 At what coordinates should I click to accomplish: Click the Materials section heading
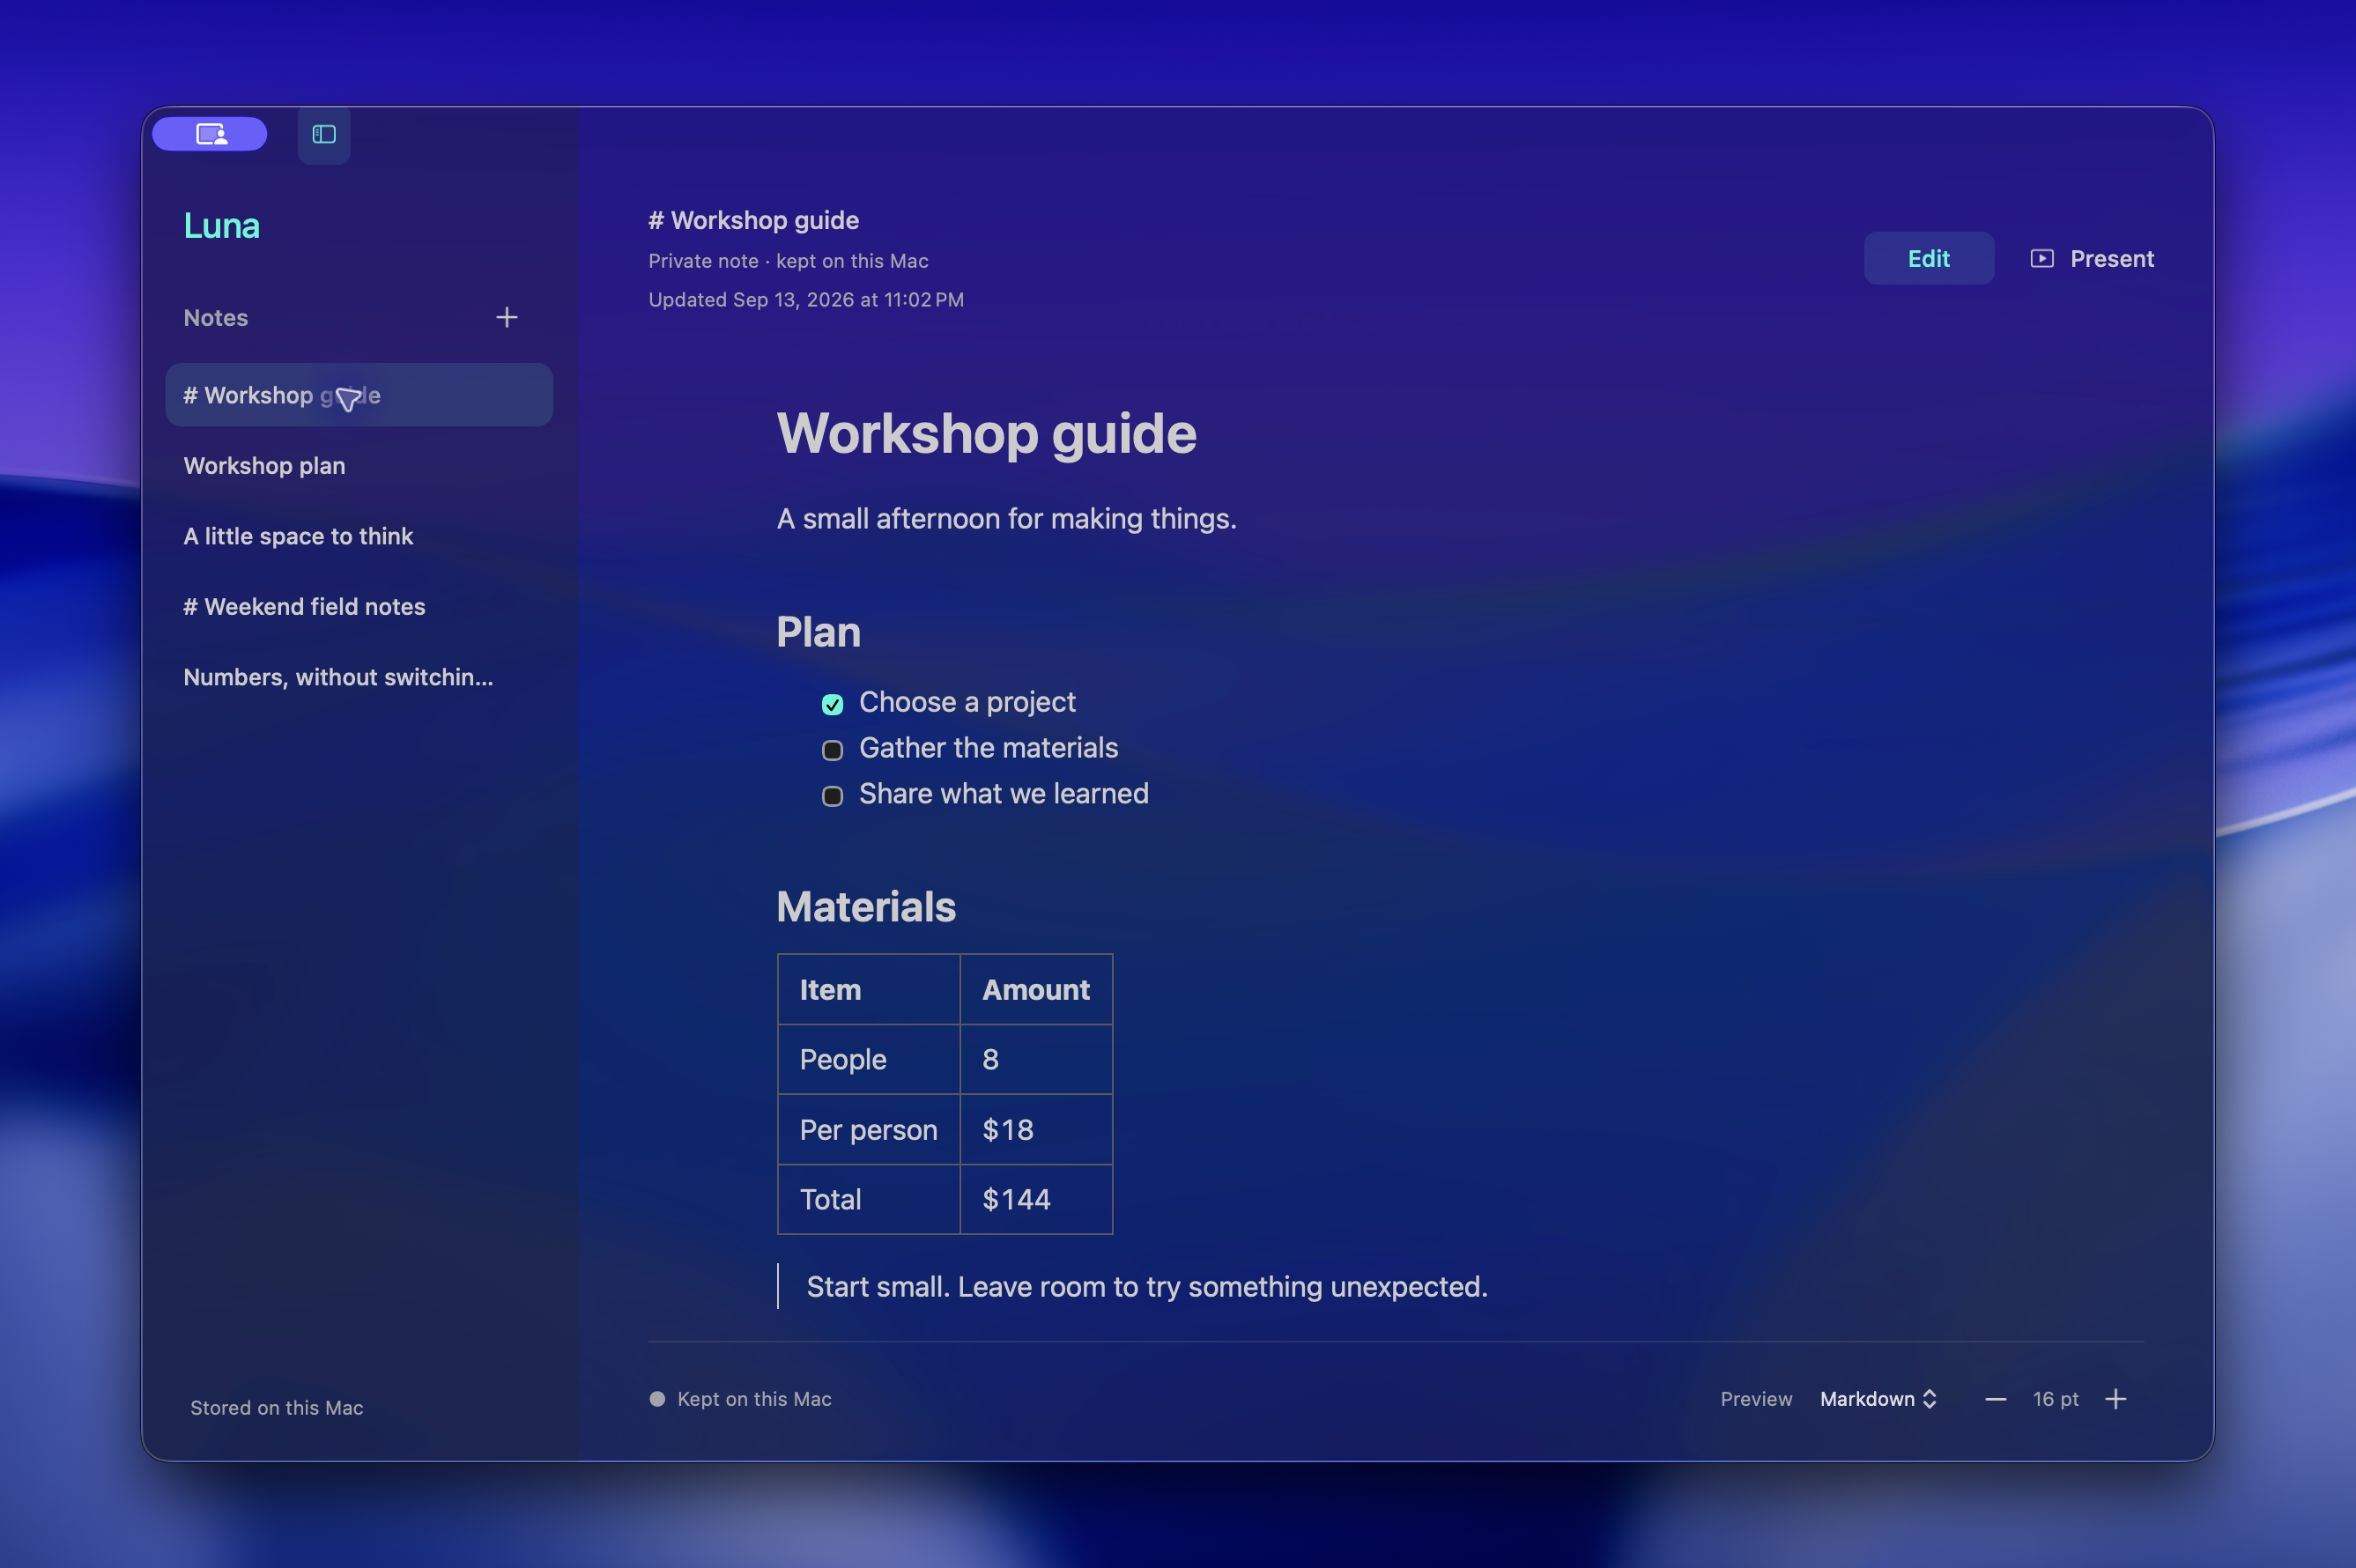click(x=866, y=907)
